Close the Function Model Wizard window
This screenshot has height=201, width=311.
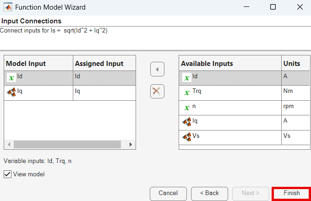pyautogui.click(x=300, y=7)
